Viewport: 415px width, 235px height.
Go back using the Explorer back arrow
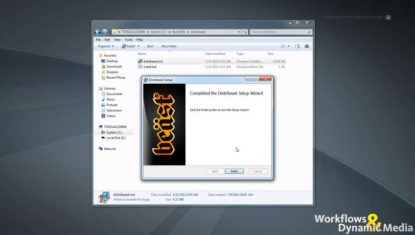click(x=97, y=32)
